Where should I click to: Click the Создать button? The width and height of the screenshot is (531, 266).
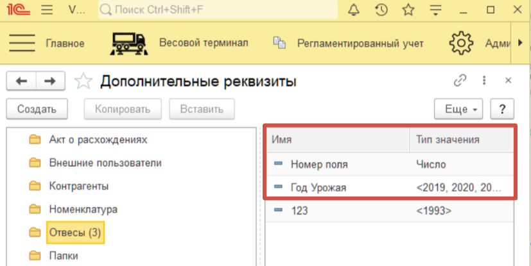tap(37, 109)
